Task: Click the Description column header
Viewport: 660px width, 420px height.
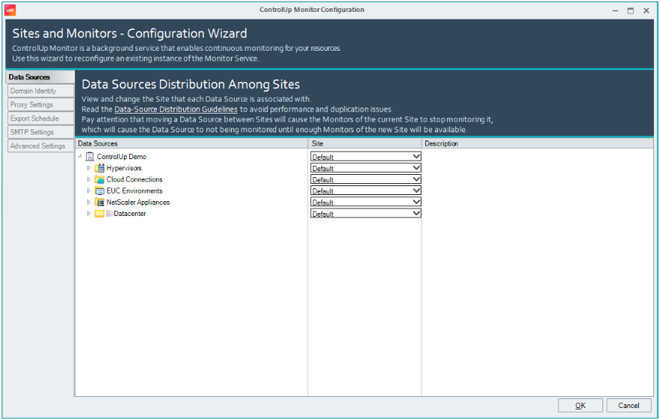Action: (537, 143)
